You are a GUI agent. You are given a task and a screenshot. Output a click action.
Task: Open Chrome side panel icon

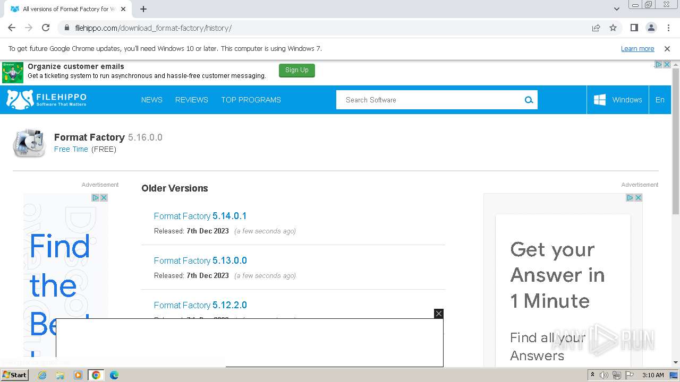[x=634, y=28]
